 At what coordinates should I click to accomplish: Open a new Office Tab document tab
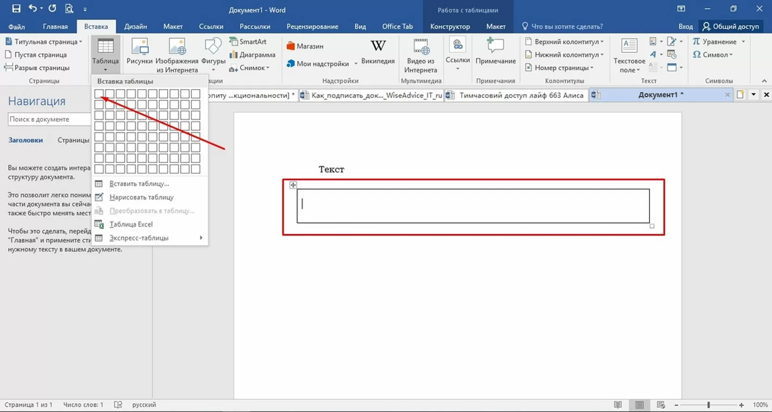click(x=741, y=95)
